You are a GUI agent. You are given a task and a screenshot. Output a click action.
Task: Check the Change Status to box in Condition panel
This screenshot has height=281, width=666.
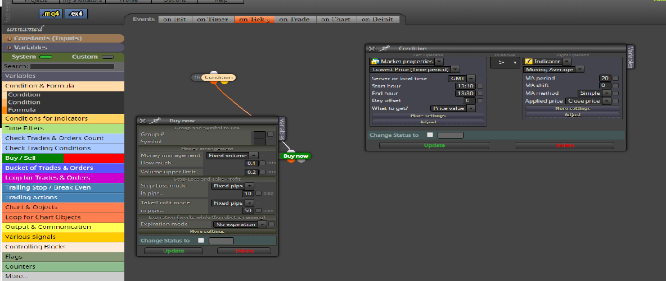(x=430, y=135)
